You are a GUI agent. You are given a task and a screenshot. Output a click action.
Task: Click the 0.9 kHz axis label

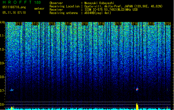(2, 63)
